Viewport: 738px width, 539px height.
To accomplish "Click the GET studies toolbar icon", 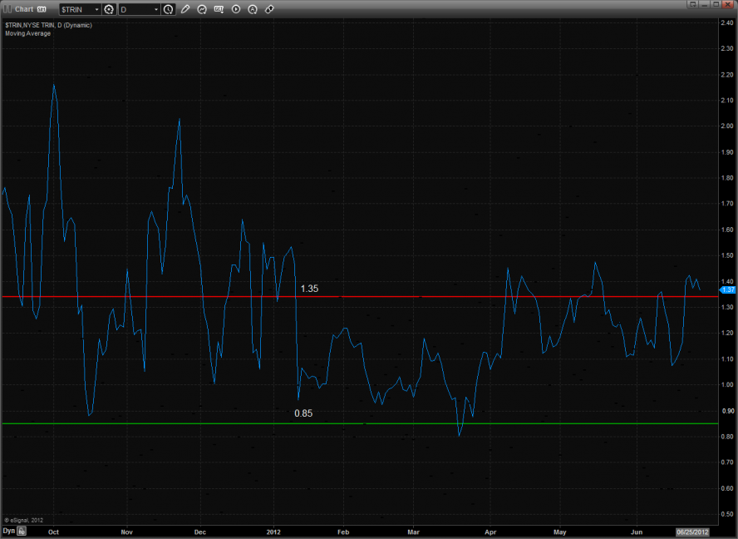I will pos(219,9).
